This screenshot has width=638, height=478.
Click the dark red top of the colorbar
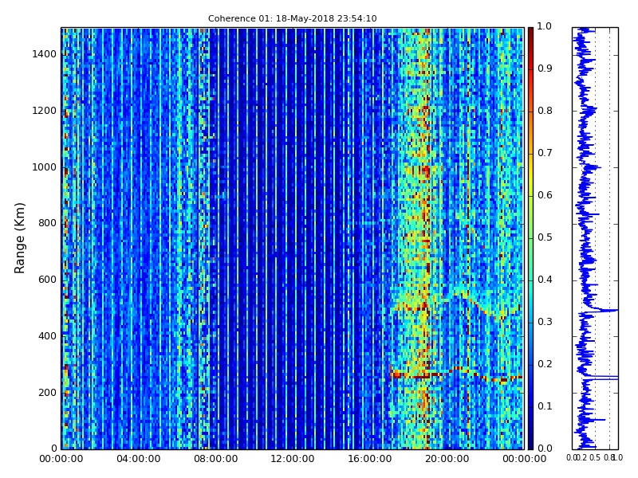530,34
